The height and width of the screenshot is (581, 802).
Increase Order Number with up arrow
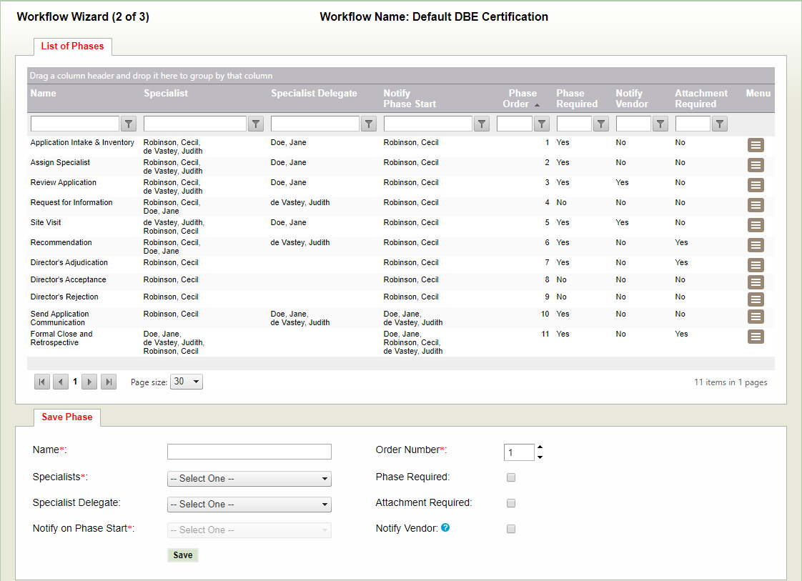click(540, 447)
